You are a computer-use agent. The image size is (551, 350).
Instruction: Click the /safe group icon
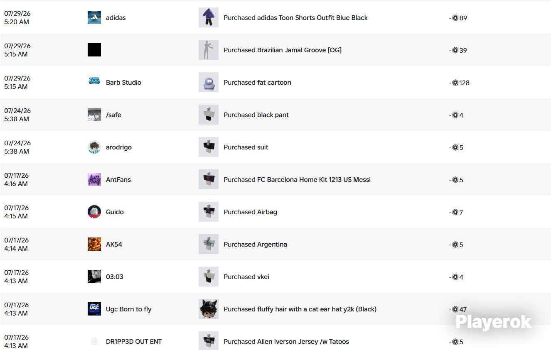(x=94, y=115)
